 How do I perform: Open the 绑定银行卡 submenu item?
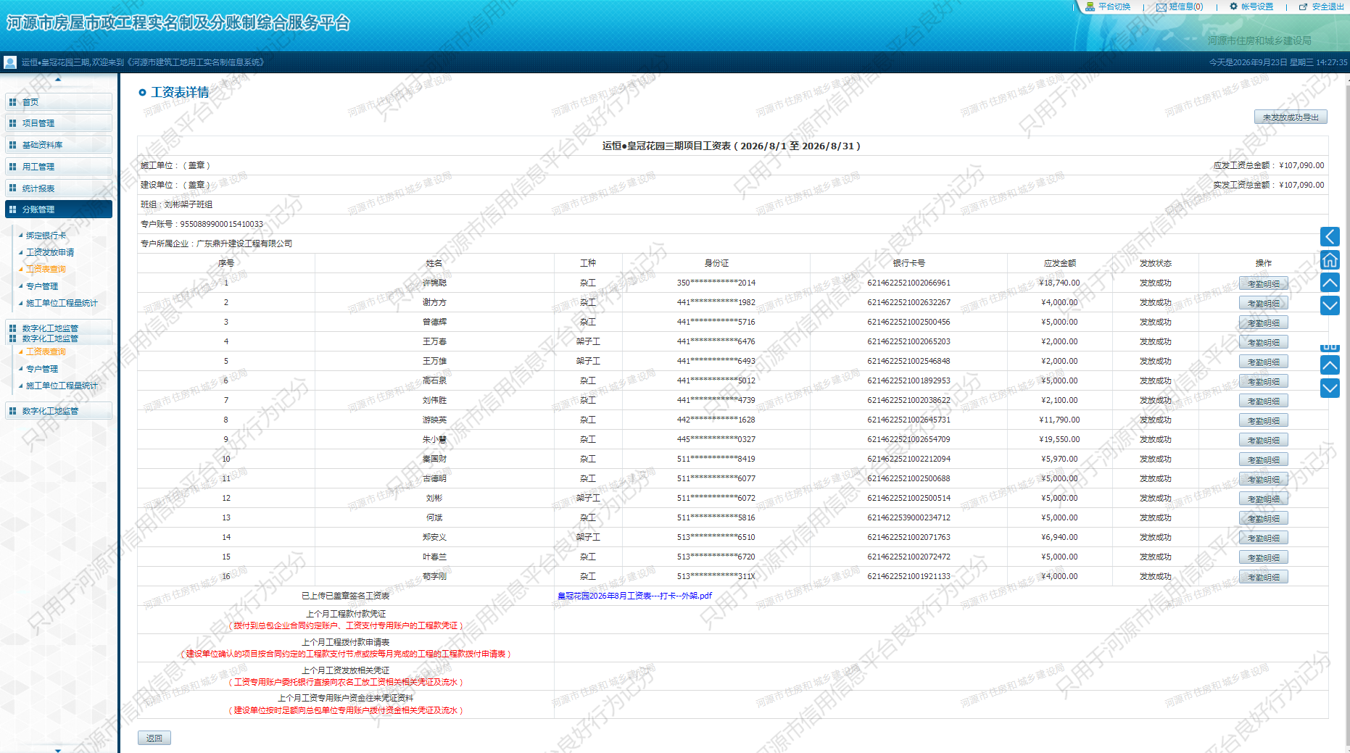point(46,236)
